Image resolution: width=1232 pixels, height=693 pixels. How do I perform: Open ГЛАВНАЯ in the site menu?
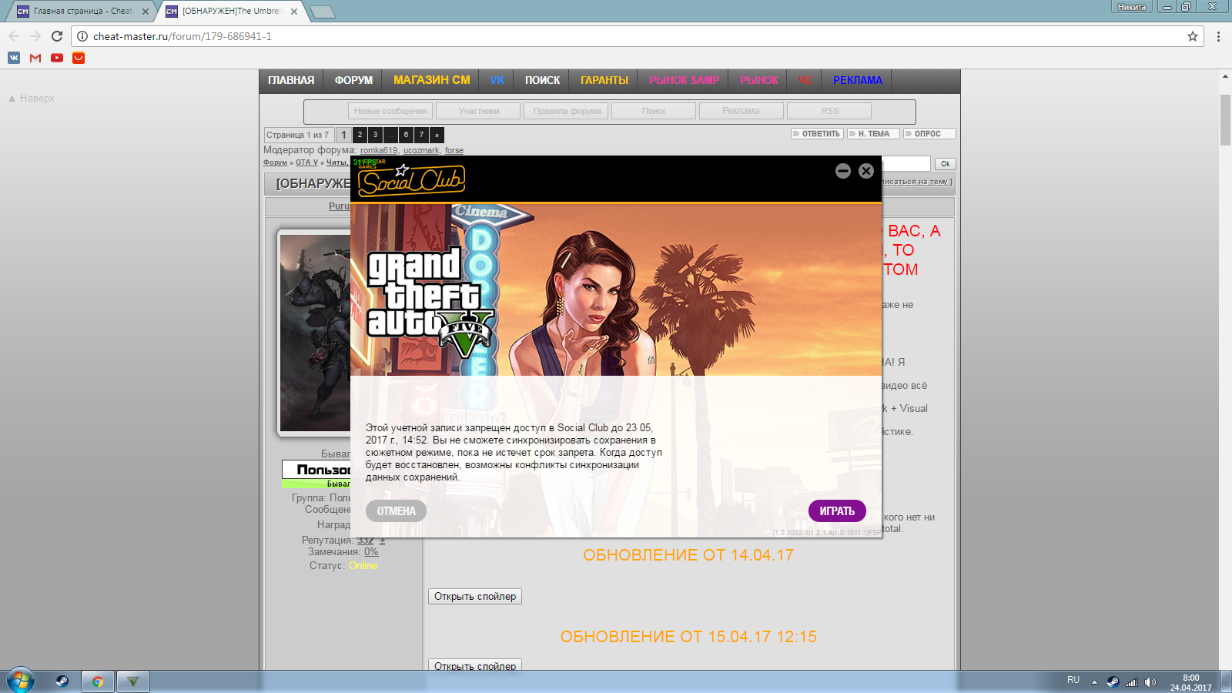[291, 80]
